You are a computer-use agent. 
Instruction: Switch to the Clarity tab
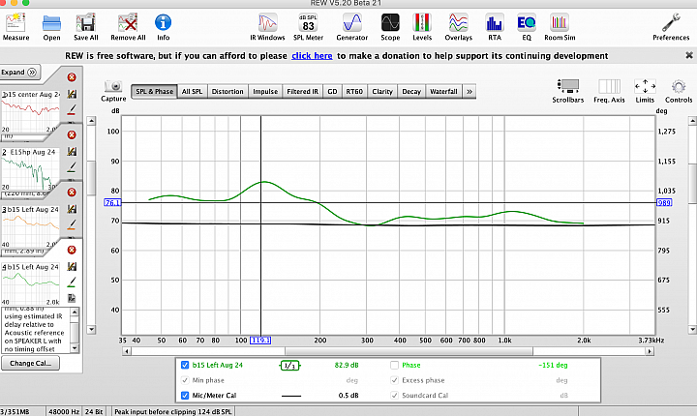[382, 91]
